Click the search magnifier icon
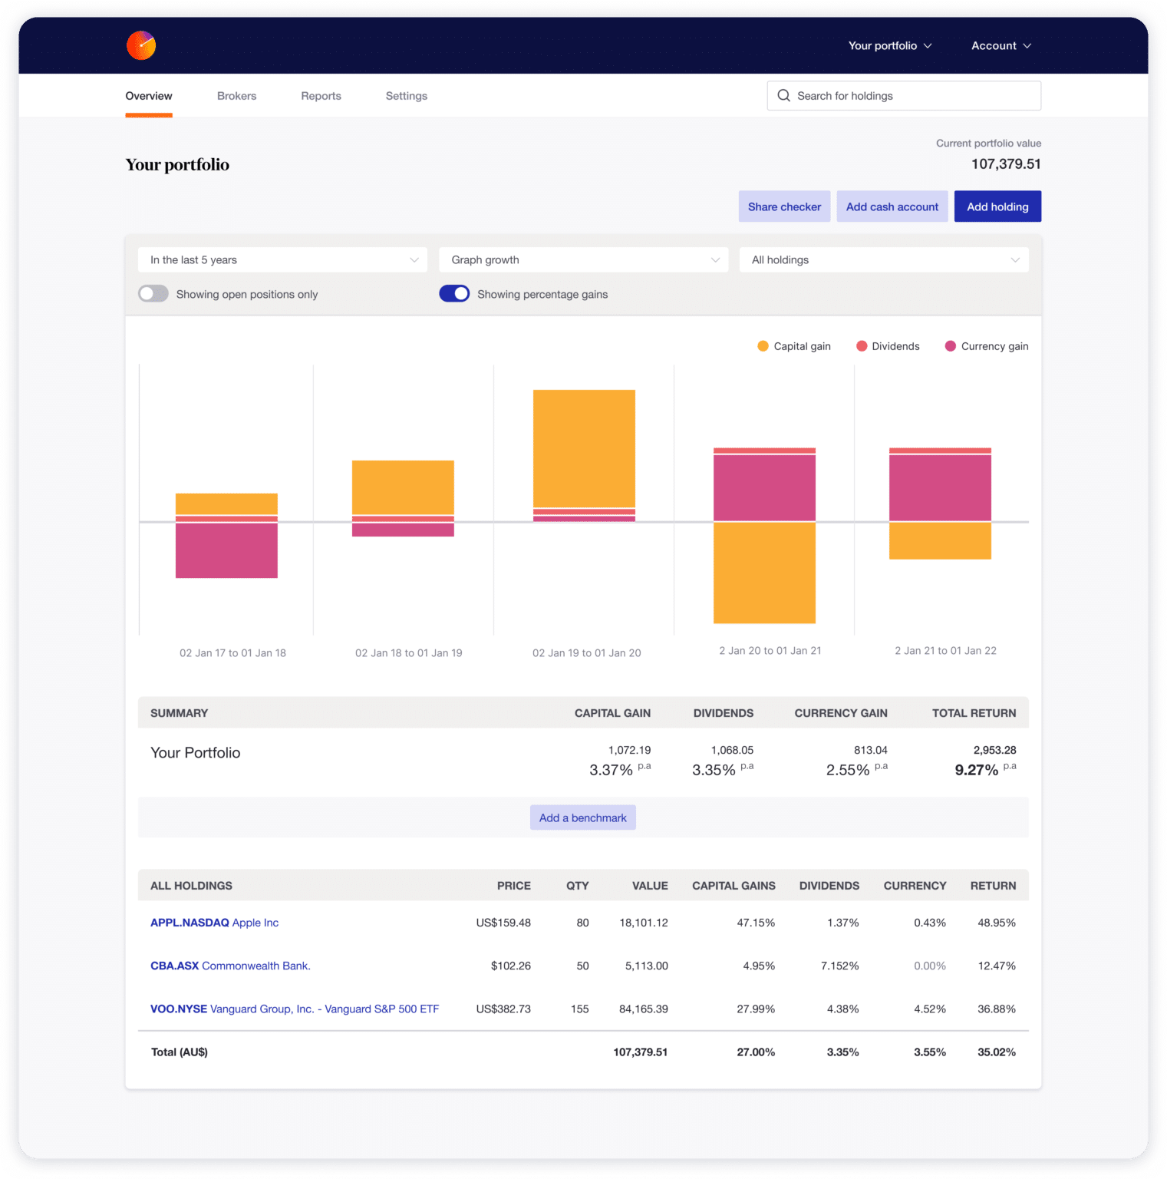The height and width of the screenshot is (1179, 1167). 783,95
